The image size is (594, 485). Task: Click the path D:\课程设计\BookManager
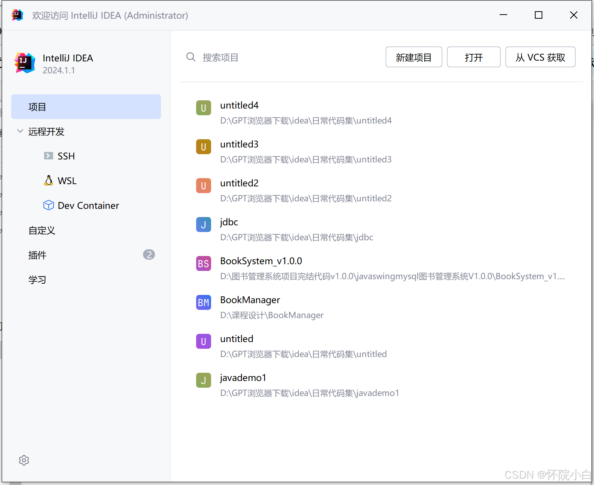(272, 315)
